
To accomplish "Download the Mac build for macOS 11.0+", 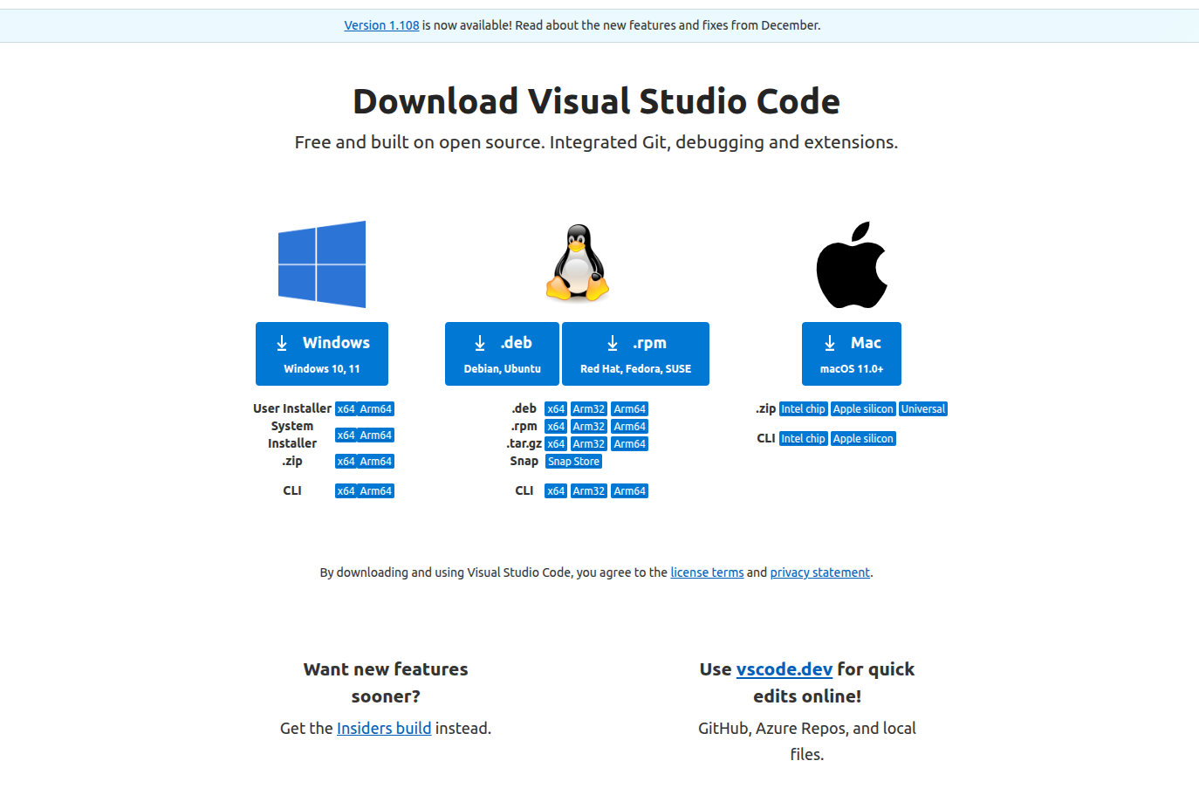I will (851, 353).
